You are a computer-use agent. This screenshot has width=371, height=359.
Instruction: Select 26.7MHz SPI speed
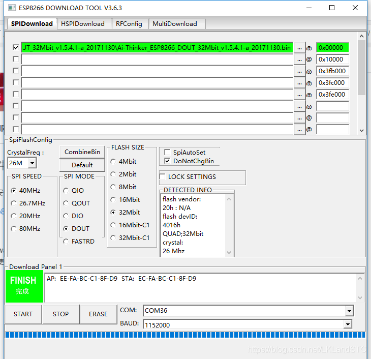[14, 203]
